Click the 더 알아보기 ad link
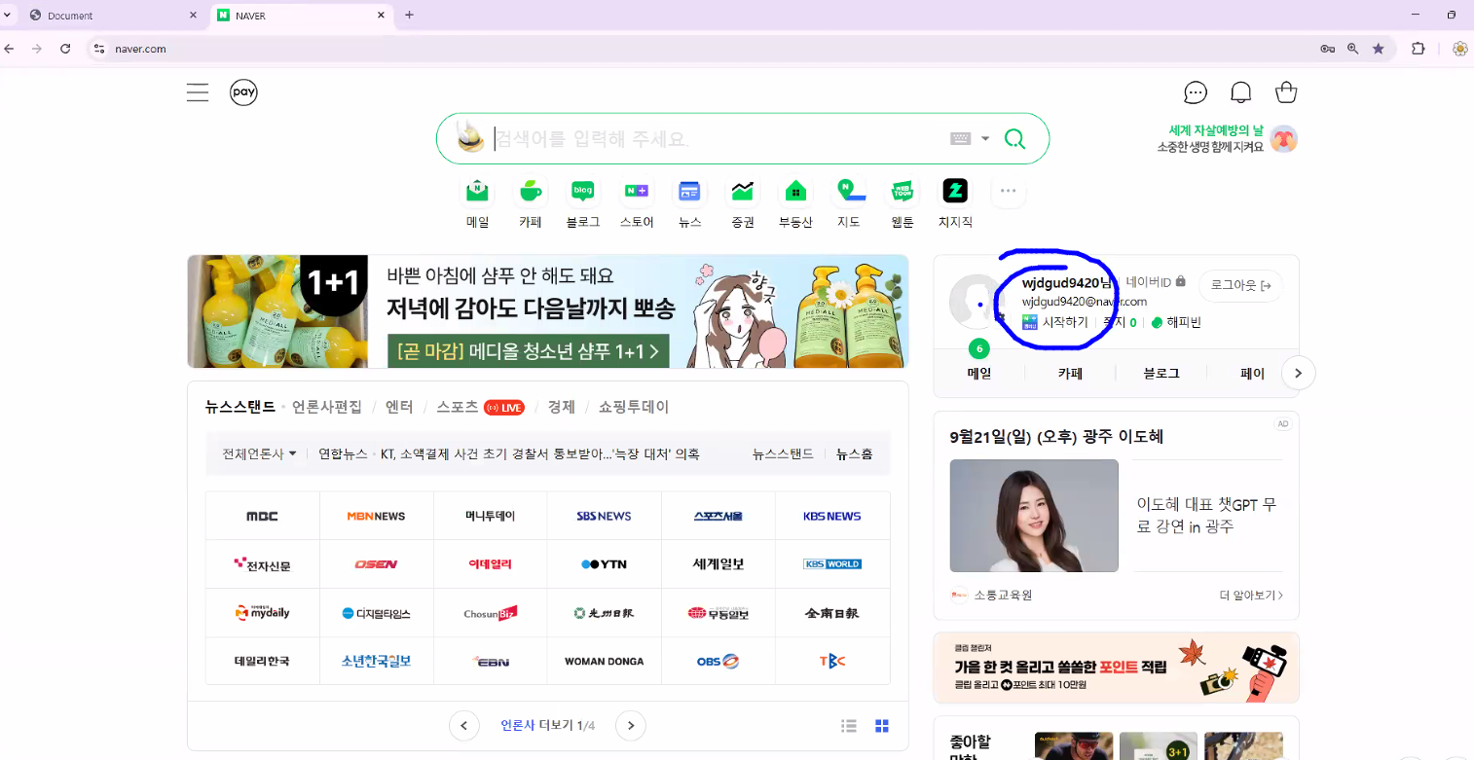 (x=1251, y=595)
